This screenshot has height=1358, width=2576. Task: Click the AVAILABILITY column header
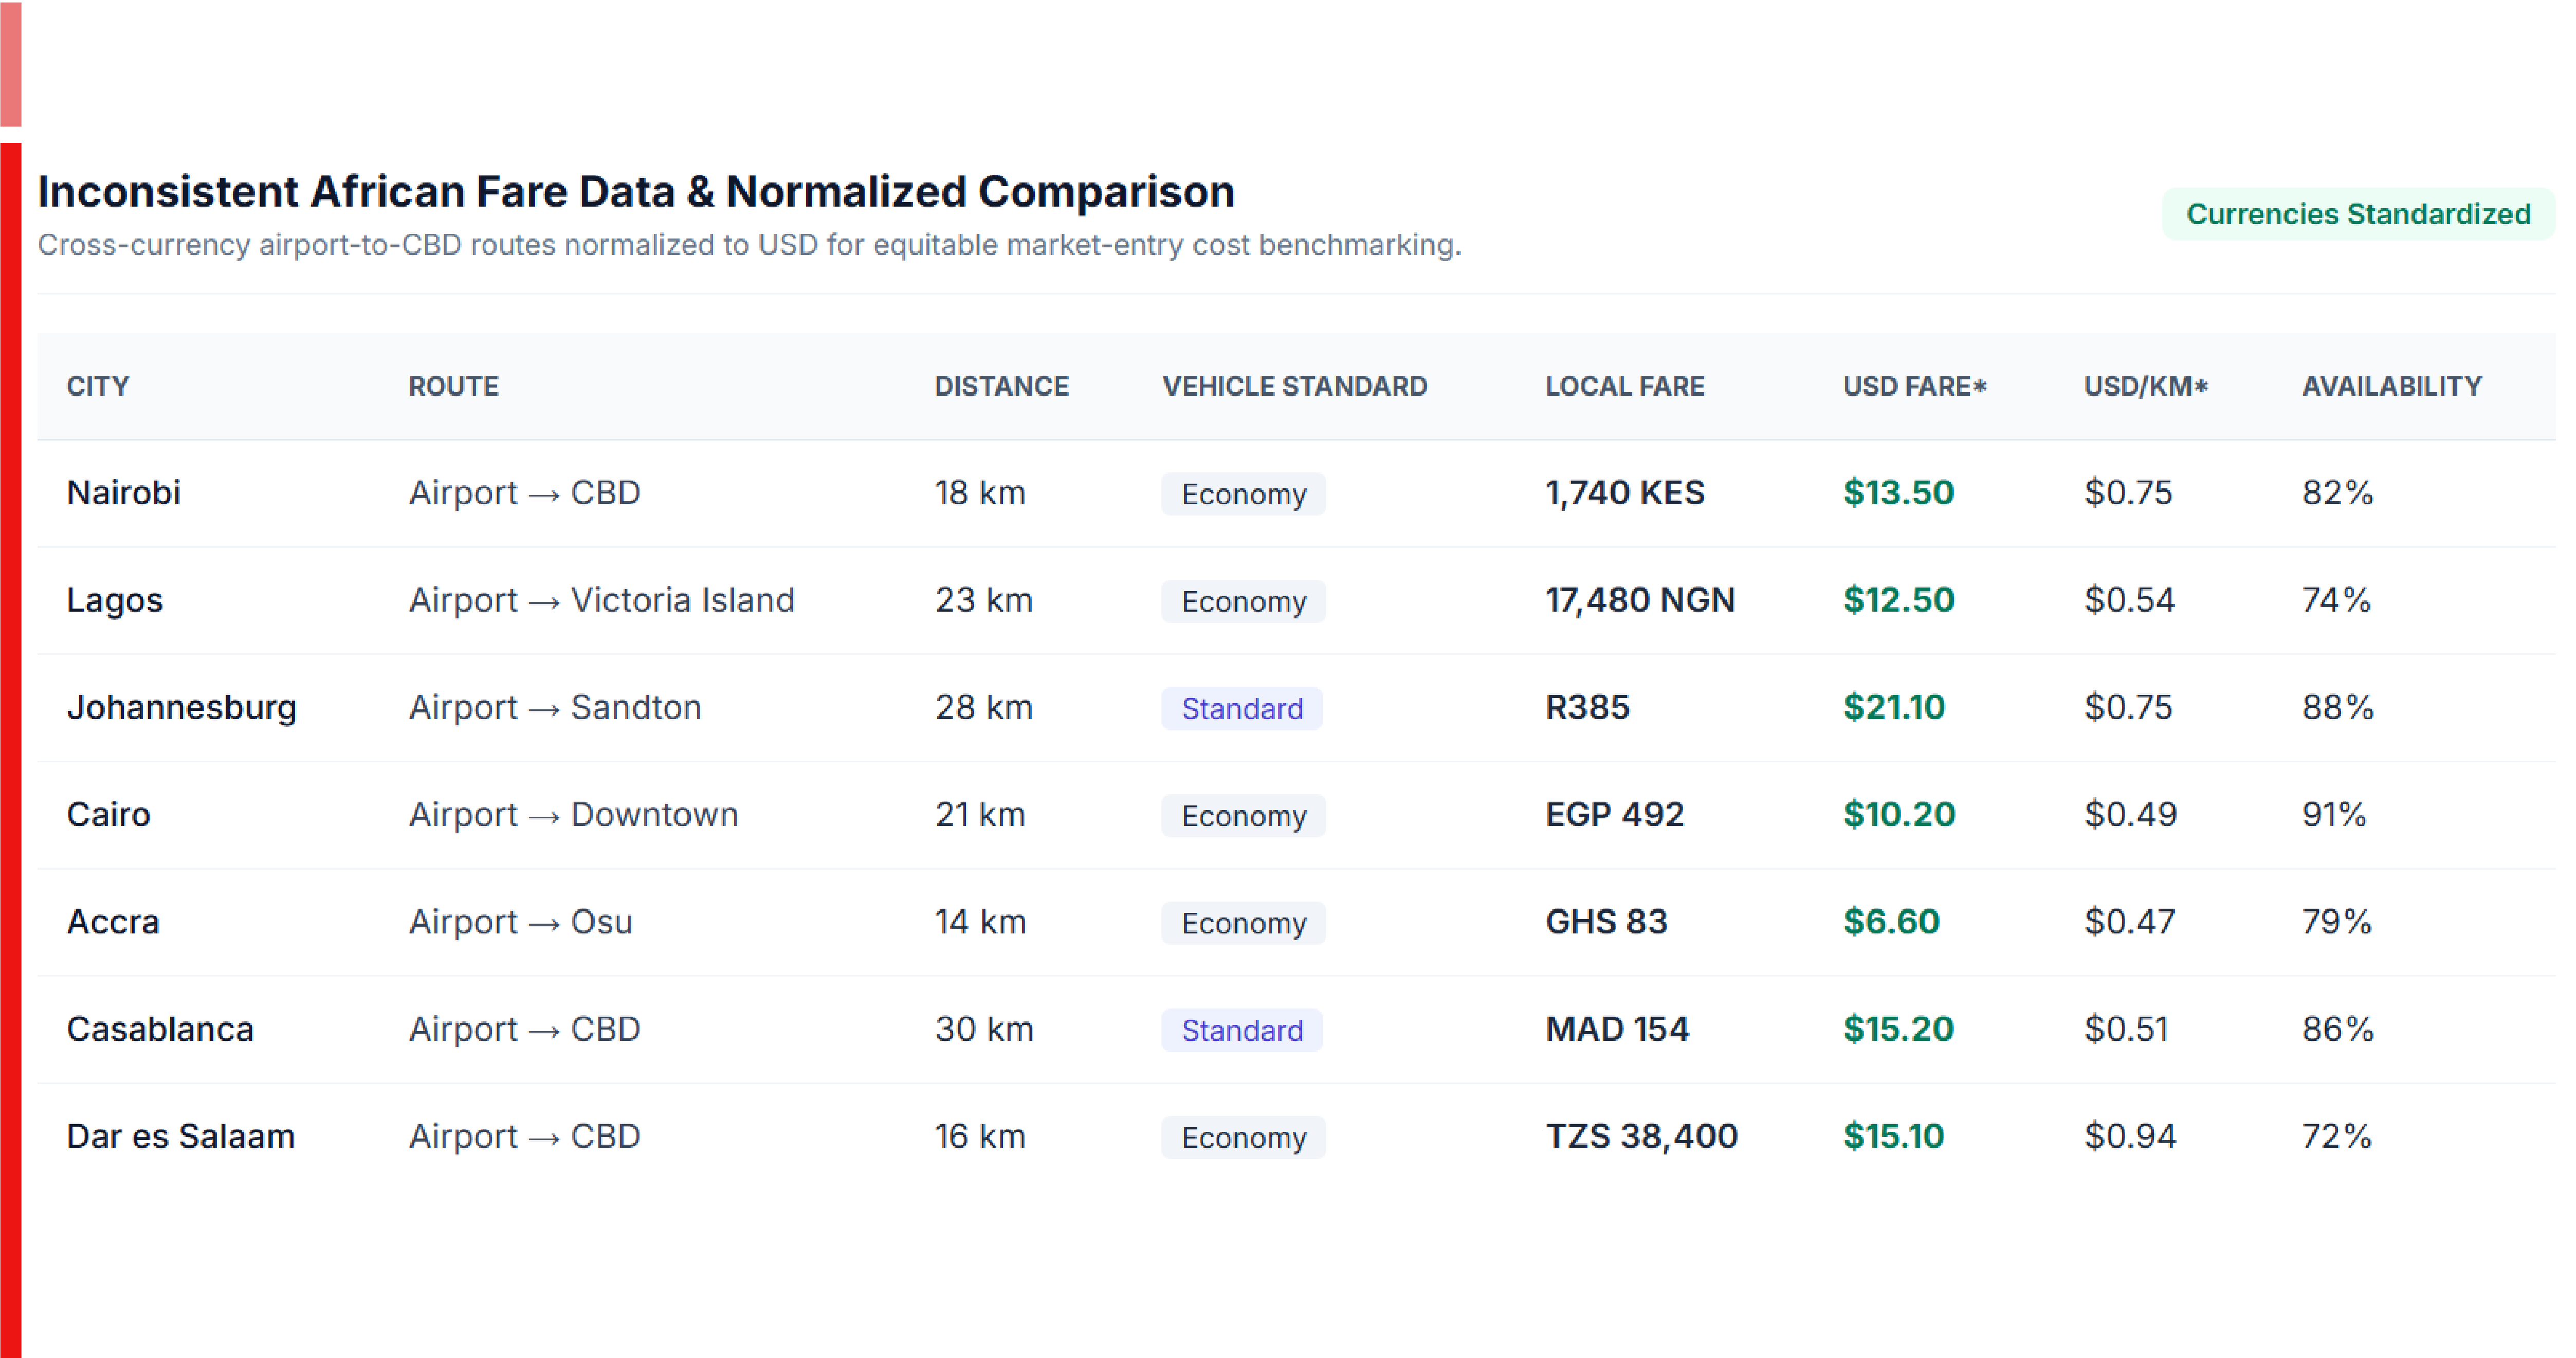coord(2391,386)
